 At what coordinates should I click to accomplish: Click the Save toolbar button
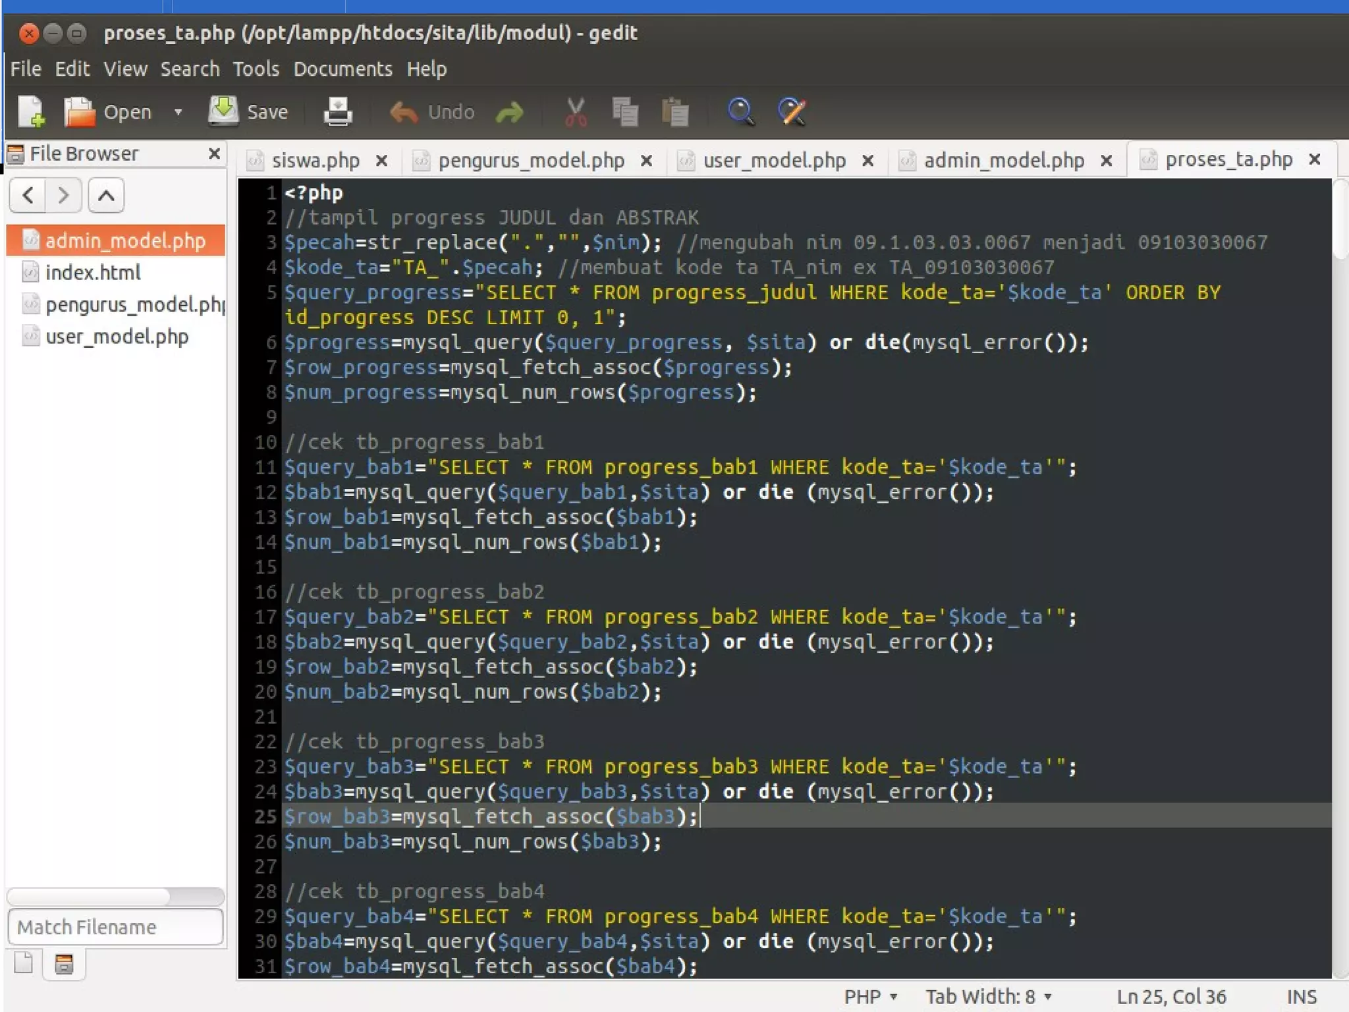coord(250,111)
